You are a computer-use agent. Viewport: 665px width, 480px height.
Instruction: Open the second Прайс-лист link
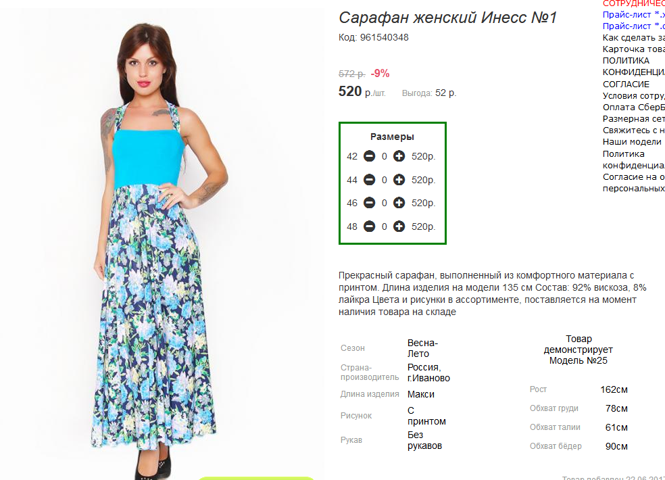[633, 26]
